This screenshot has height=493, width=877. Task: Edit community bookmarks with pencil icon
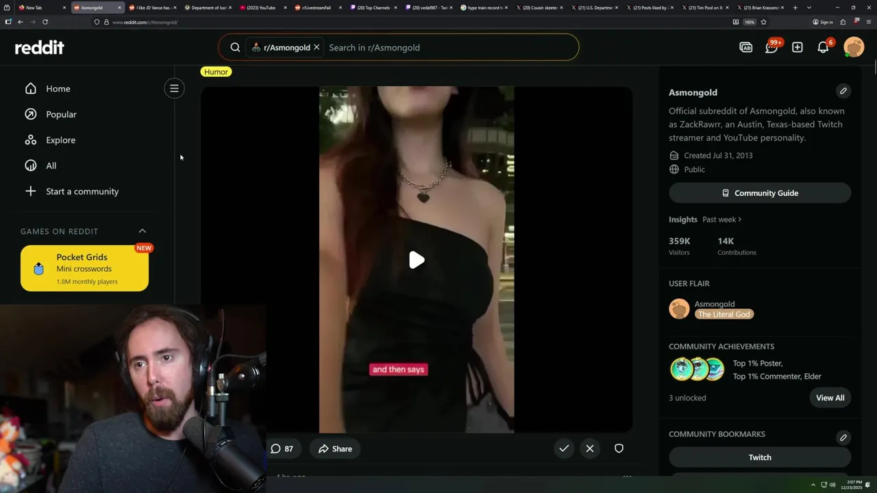pyautogui.click(x=843, y=437)
